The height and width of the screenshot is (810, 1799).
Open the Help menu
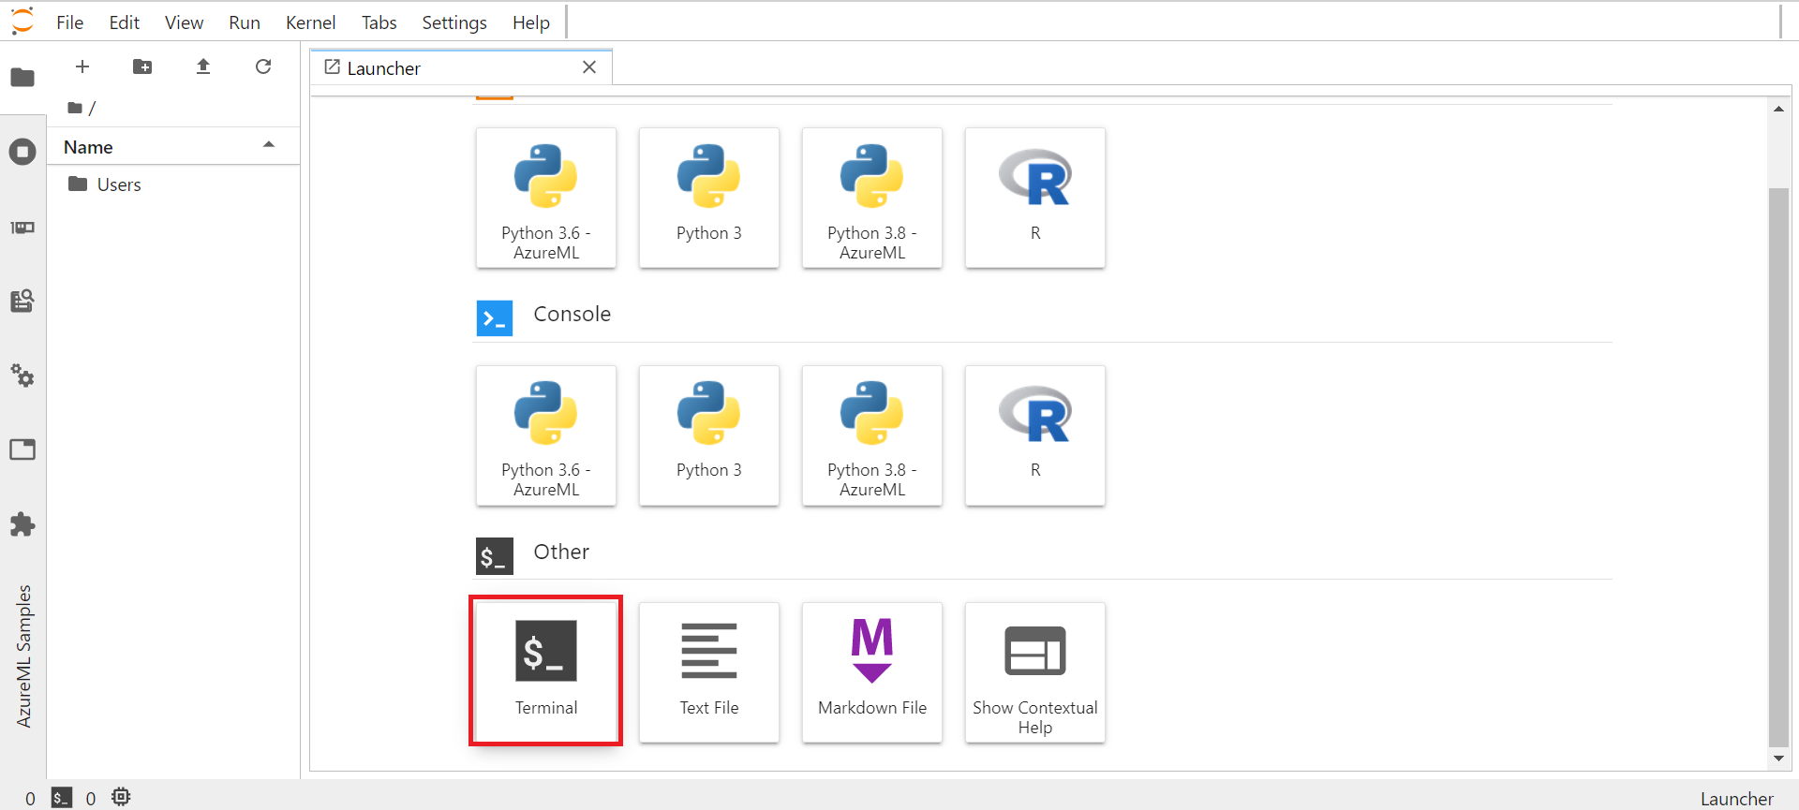tap(531, 22)
